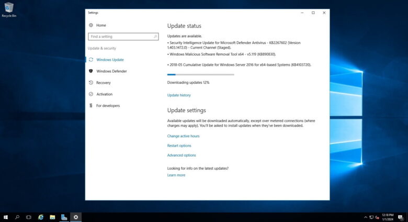Close the Settings window

(324, 13)
